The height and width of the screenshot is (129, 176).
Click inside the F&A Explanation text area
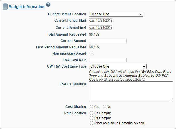pos(131,91)
